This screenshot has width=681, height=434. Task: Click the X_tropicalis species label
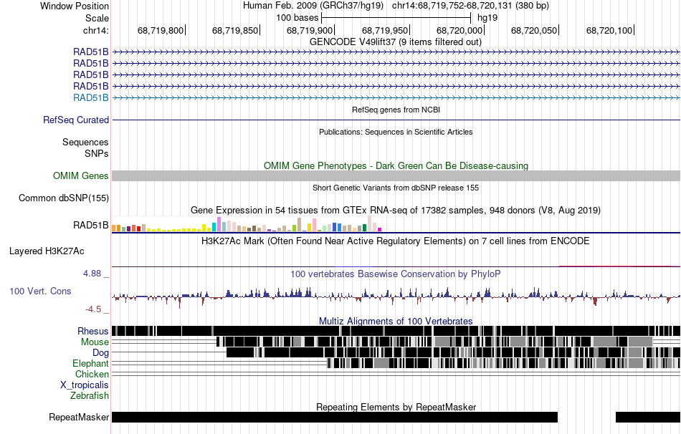[85, 385]
